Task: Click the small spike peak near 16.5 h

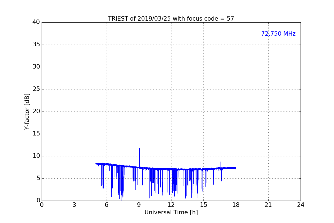Action: (220, 162)
